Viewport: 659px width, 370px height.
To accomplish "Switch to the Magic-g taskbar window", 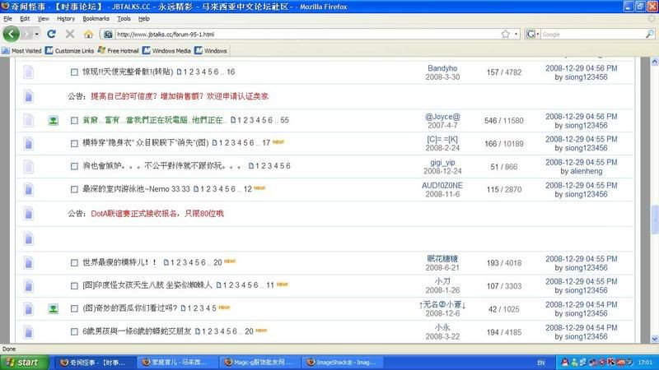I will point(259,363).
